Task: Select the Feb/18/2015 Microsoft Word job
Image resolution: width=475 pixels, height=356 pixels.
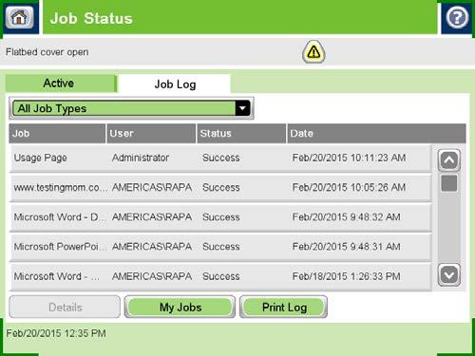Action: pyautogui.click(x=220, y=276)
